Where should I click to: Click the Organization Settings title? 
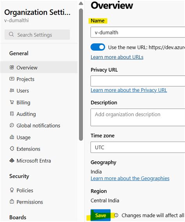point(37,12)
